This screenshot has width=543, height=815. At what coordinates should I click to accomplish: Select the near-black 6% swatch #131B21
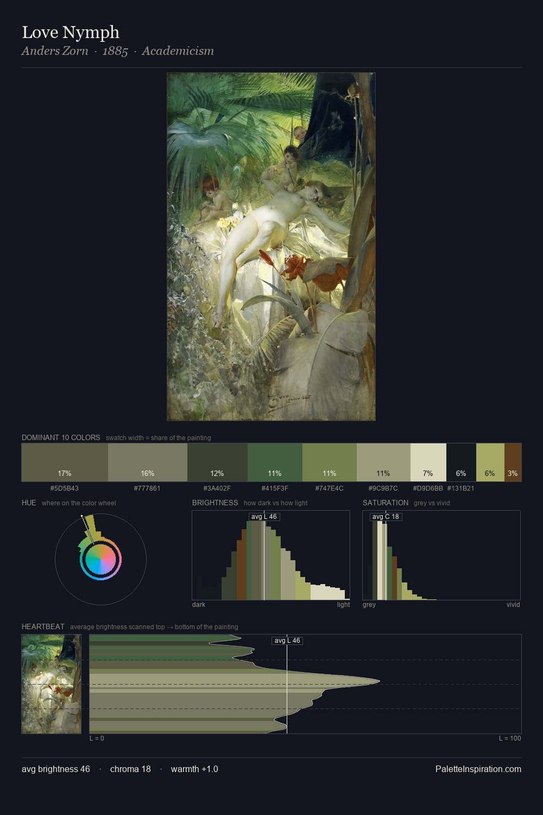(x=461, y=462)
